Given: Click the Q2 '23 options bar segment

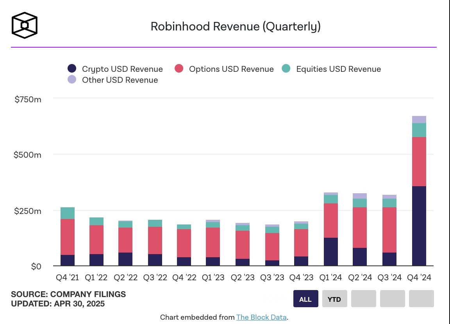Looking at the screenshot, I should point(243,245).
